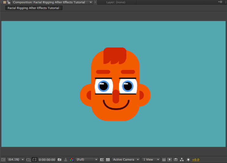The width and height of the screenshot is (227, 163).
Task: Take a snapshot with camera icon
Action: [60, 160]
